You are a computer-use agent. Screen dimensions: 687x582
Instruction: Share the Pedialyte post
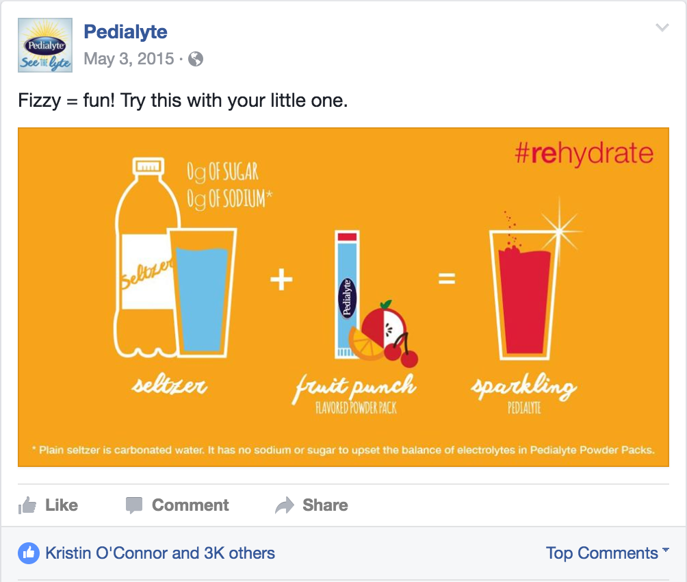click(x=311, y=505)
